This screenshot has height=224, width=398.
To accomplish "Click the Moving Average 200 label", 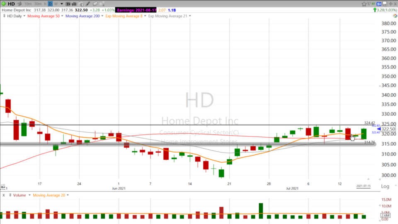I will [x=83, y=16].
